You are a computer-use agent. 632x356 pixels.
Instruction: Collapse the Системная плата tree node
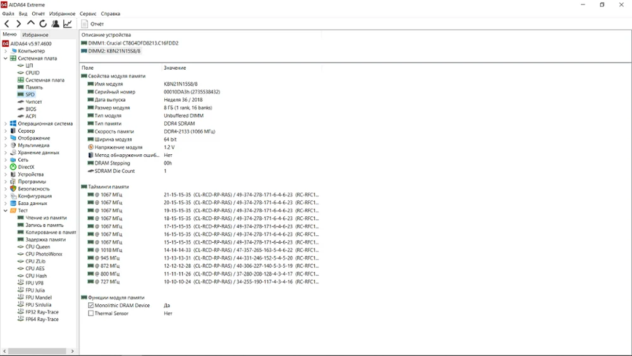tap(6, 58)
